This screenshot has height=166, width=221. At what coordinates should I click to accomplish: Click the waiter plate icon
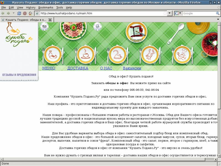click(150, 55)
